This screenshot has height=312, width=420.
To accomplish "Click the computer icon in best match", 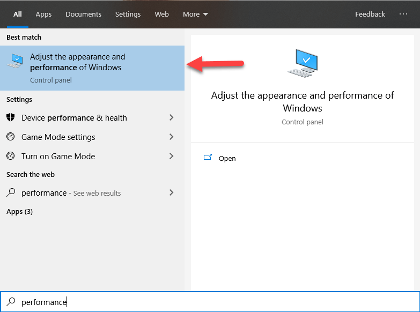I will pyautogui.click(x=15, y=61).
